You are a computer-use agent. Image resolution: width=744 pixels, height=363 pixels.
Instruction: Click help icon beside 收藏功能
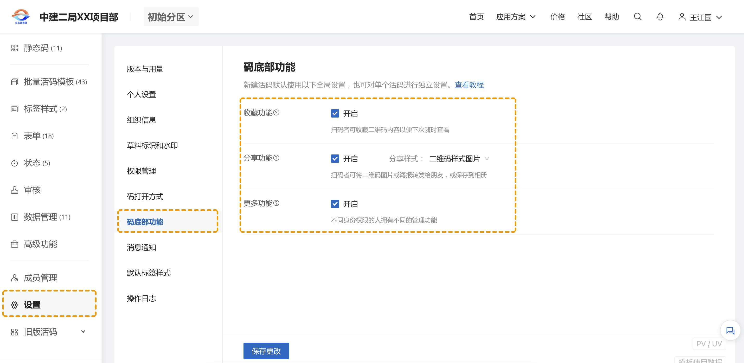point(277,113)
